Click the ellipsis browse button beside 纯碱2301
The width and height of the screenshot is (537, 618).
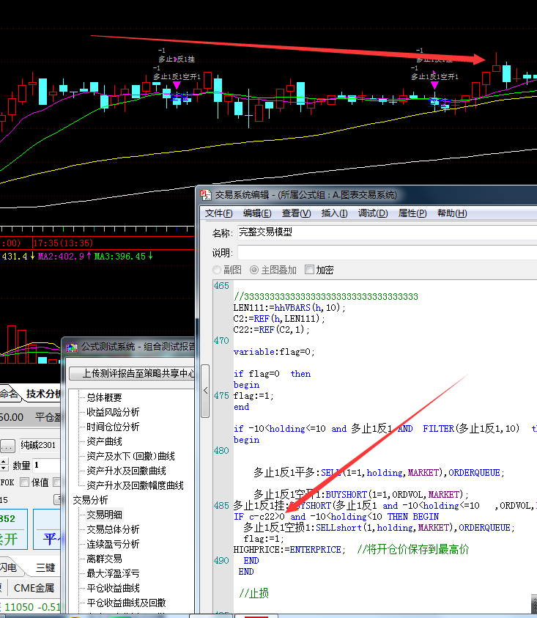click(x=7, y=445)
